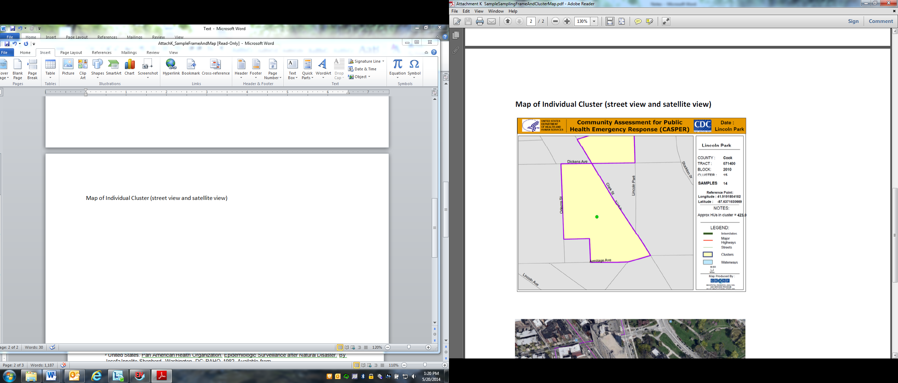898x383 pixels.
Task: Open the Window menu in Adobe Reader
Action: [x=496, y=11]
